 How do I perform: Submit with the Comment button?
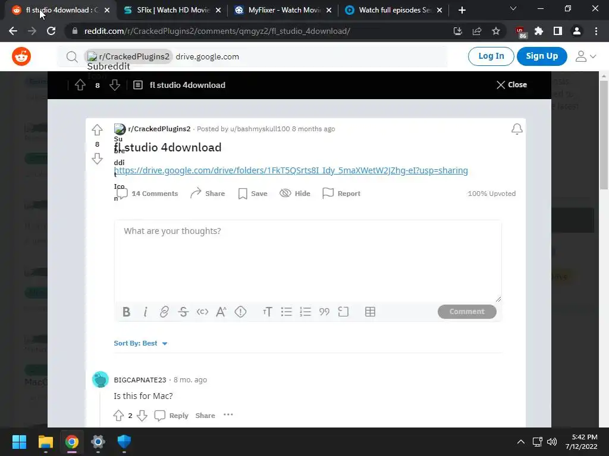click(x=467, y=312)
